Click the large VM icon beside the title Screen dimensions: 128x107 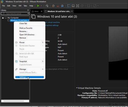33,16
